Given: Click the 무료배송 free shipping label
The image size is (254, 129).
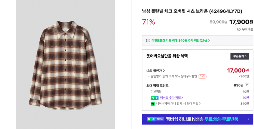Looking at the screenshot, I should (247, 29).
